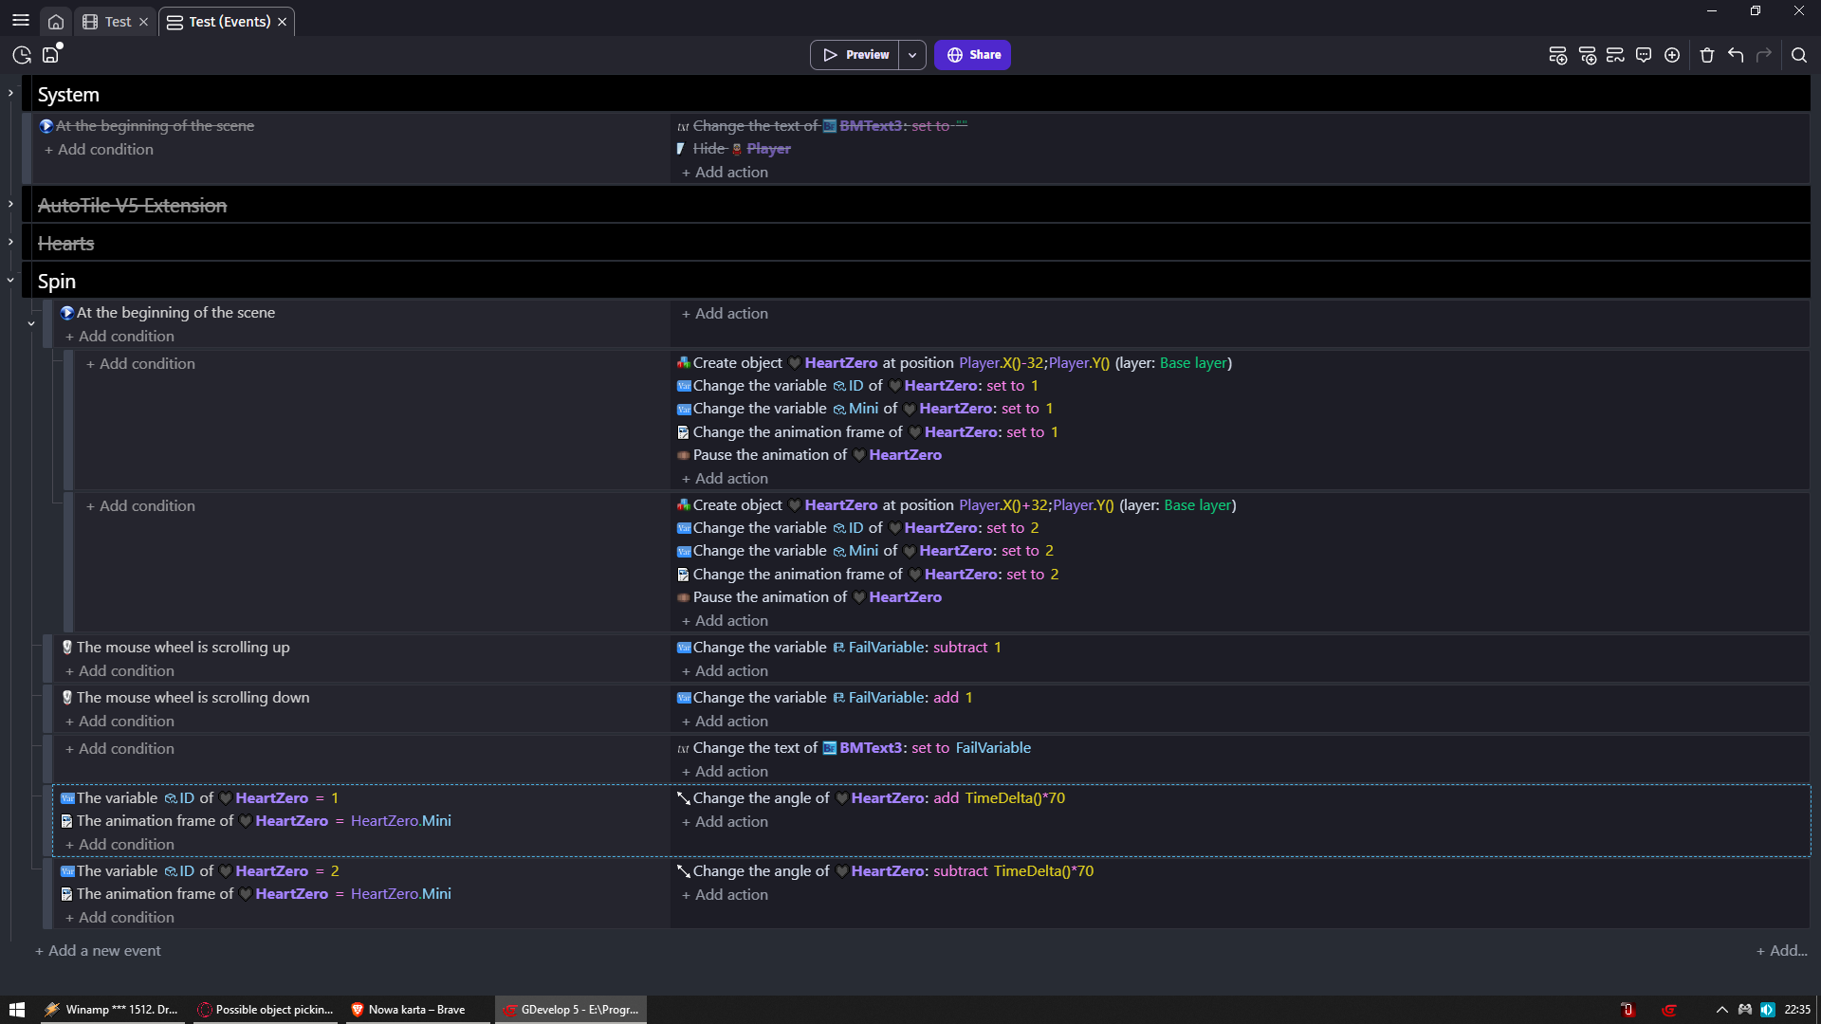The height and width of the screenshot is (1024, 1821).
Task: Switch to the Test (Events) tab
Action: [220, 22]
